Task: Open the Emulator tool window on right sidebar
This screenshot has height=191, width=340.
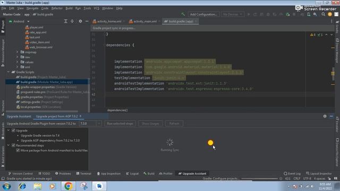Action: [x=337, y=125]
